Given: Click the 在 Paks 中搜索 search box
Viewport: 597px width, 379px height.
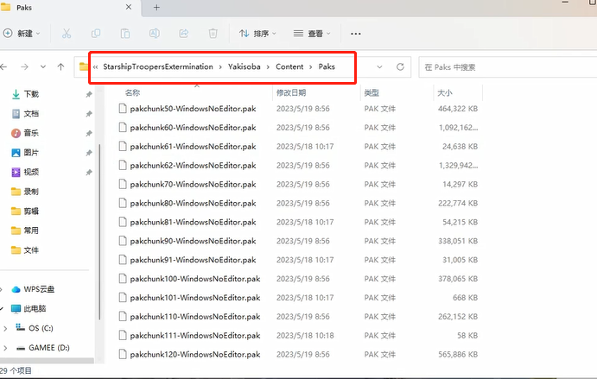Looking at the screenshot, I should pos(505,66).
